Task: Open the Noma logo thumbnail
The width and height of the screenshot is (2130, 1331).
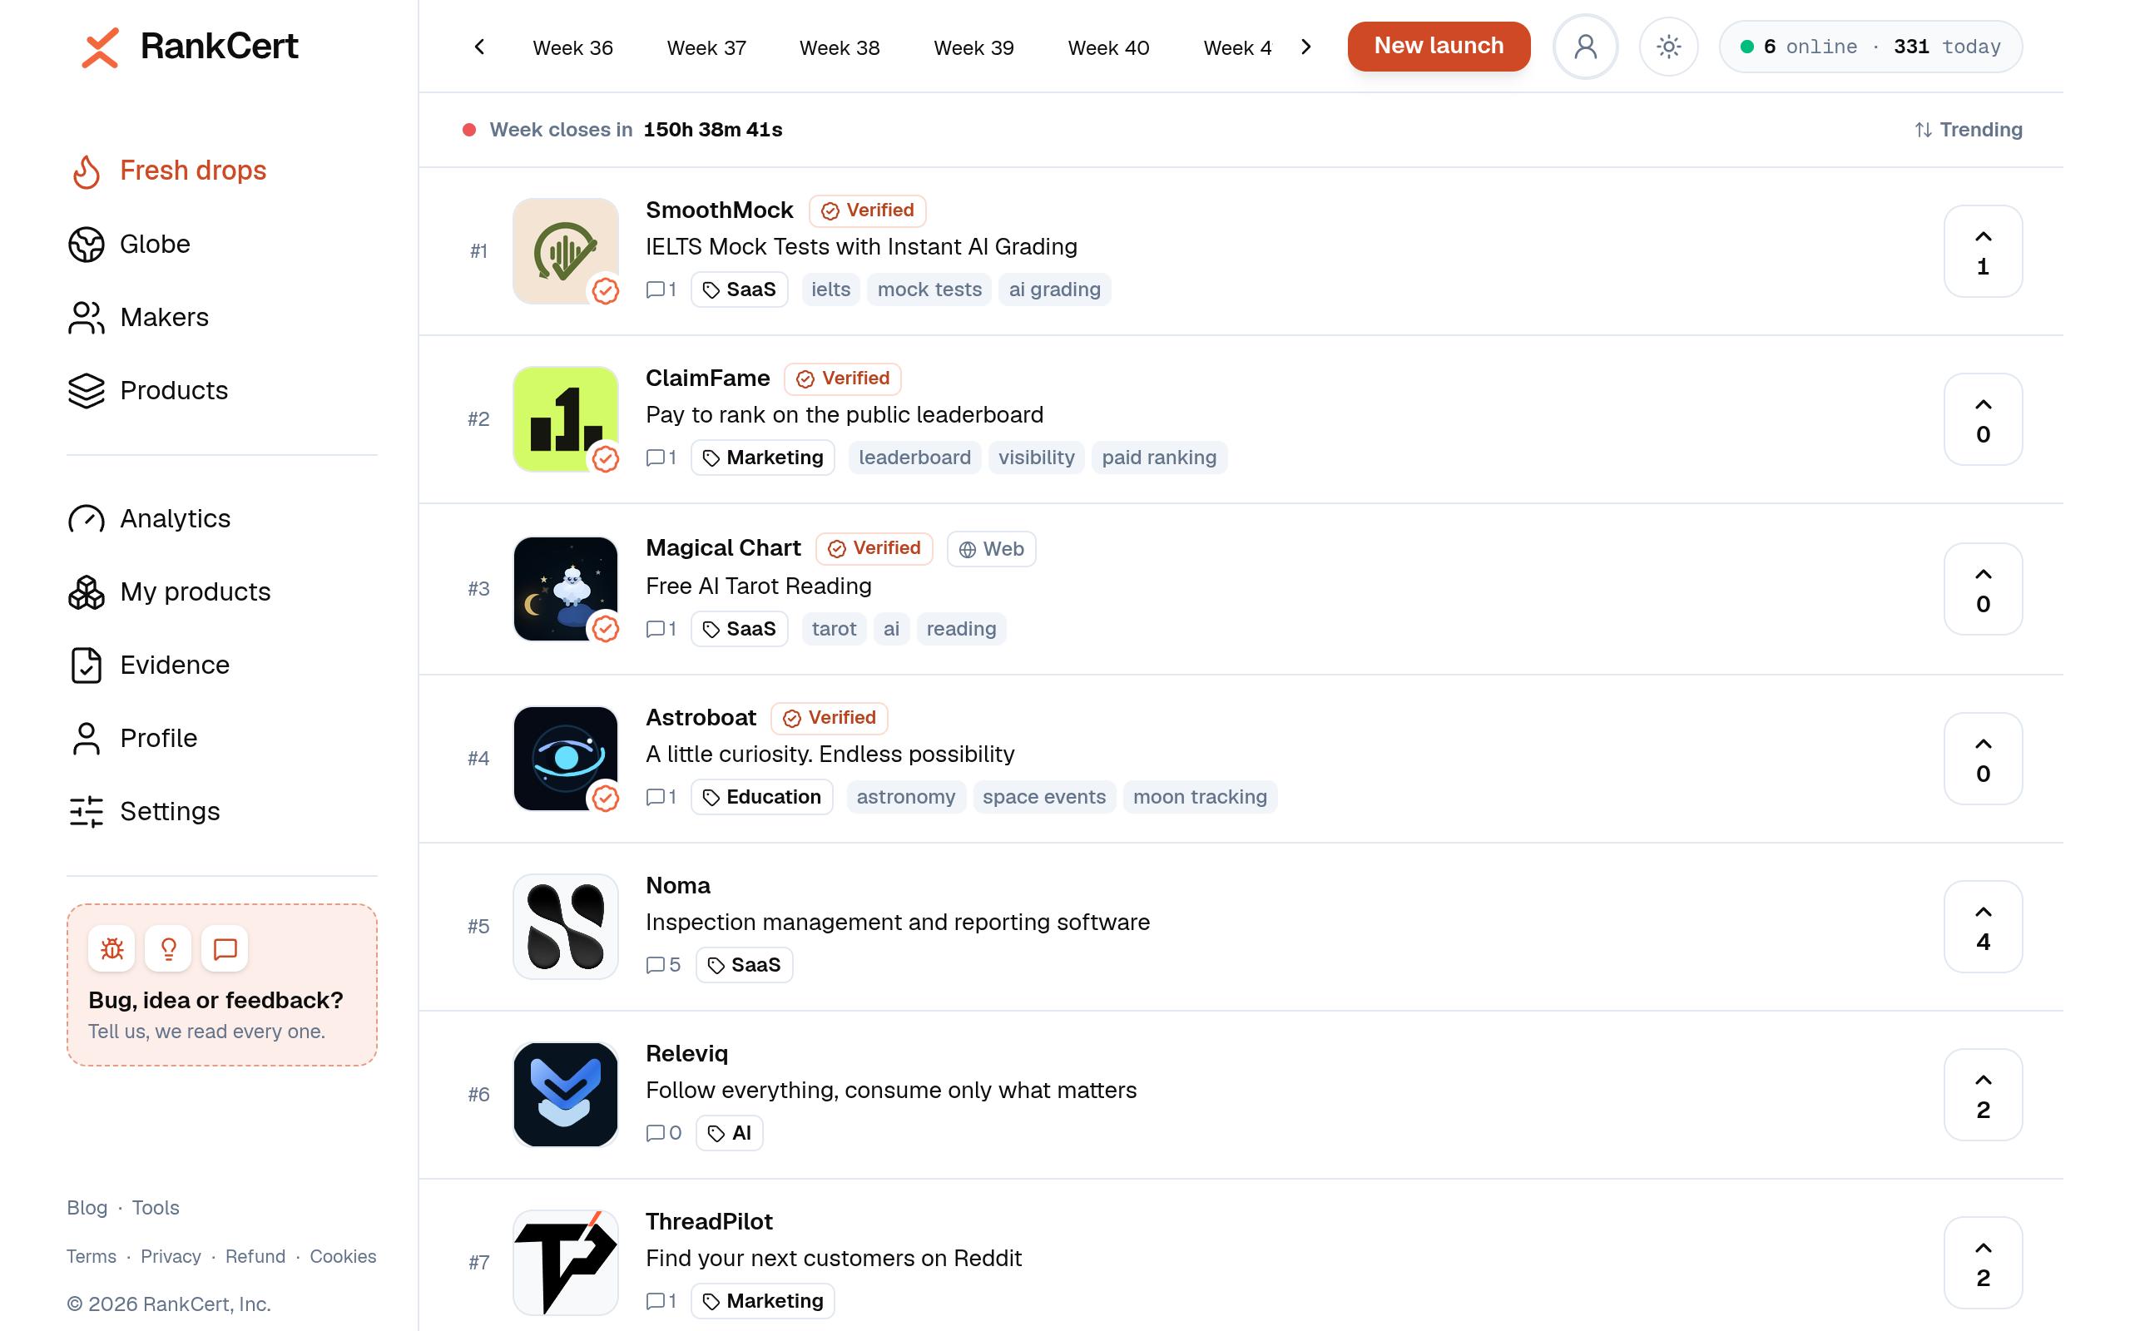Action: [565, 927]
